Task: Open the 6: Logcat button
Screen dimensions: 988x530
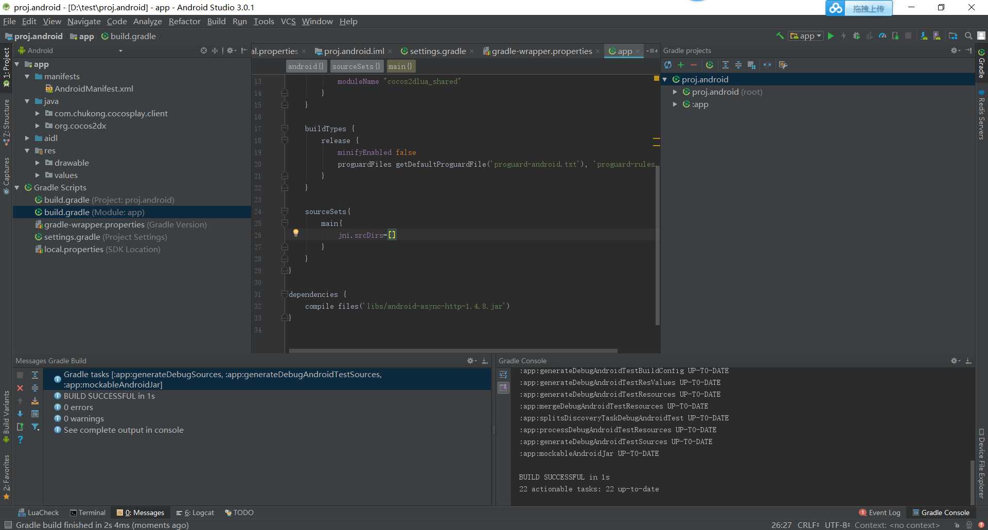Action: [x=195, y=513]
